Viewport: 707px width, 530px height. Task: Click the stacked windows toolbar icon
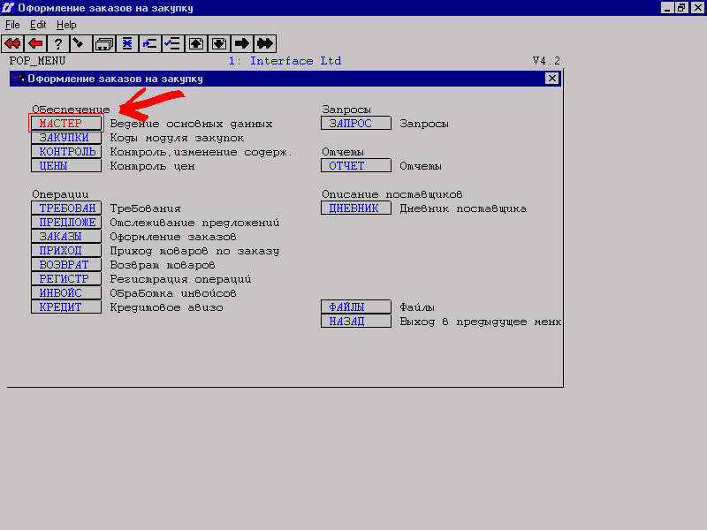pyautogui.click(x=104, y=43)
